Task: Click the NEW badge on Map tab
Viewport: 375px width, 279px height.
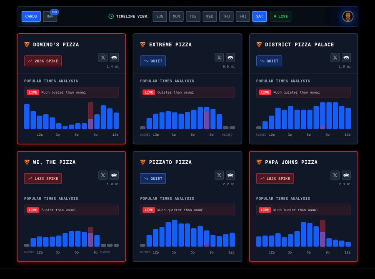Action: pyautogui.click(x=55, y=12)
